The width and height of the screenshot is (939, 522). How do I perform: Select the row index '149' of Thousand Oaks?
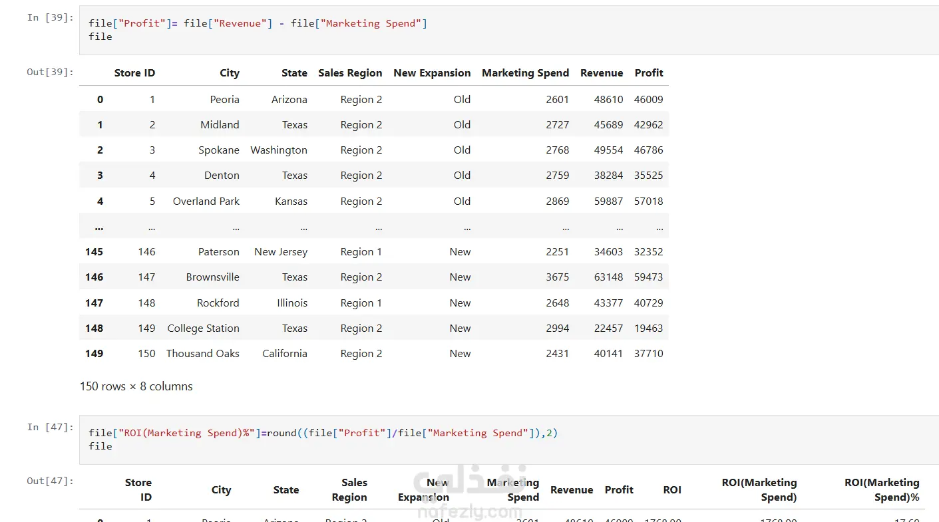pyautogui.click(x=94, y=354)
